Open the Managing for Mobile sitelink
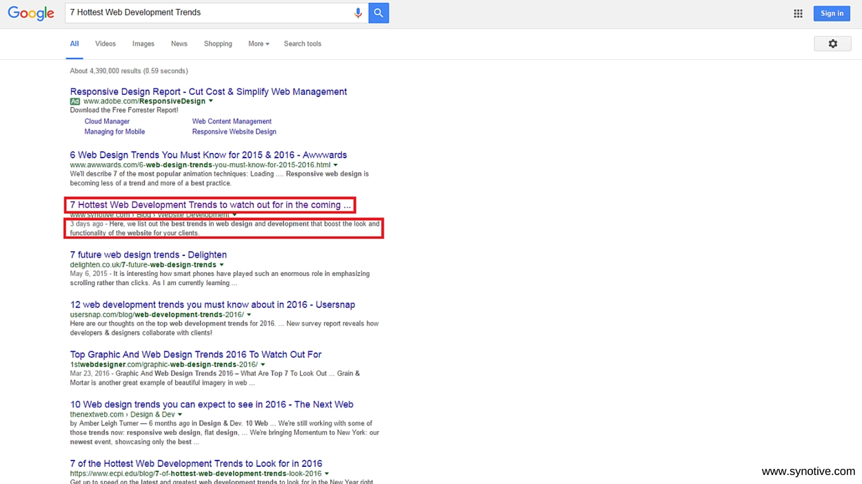862x484 pixels. tap(114, 131)
